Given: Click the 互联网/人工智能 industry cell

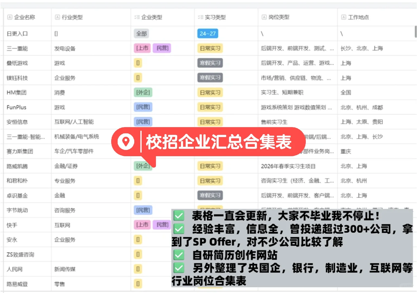Looking at the screenshot, I should click(91, 122).
